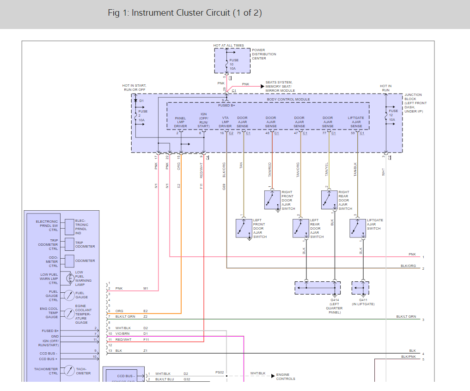
Task: Click the Liftgate Ajar Switch symbol
Action: [x=358, y=229]
